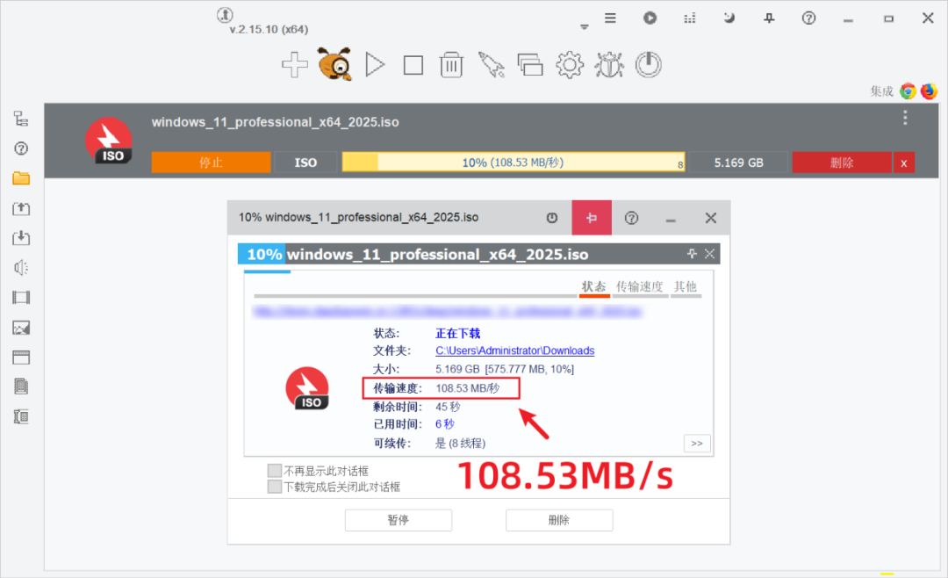Screen dimensions: 948x578
Task: Click the ant mascot grabber icon
Action: pyautogui.click(x=334, y=64)
